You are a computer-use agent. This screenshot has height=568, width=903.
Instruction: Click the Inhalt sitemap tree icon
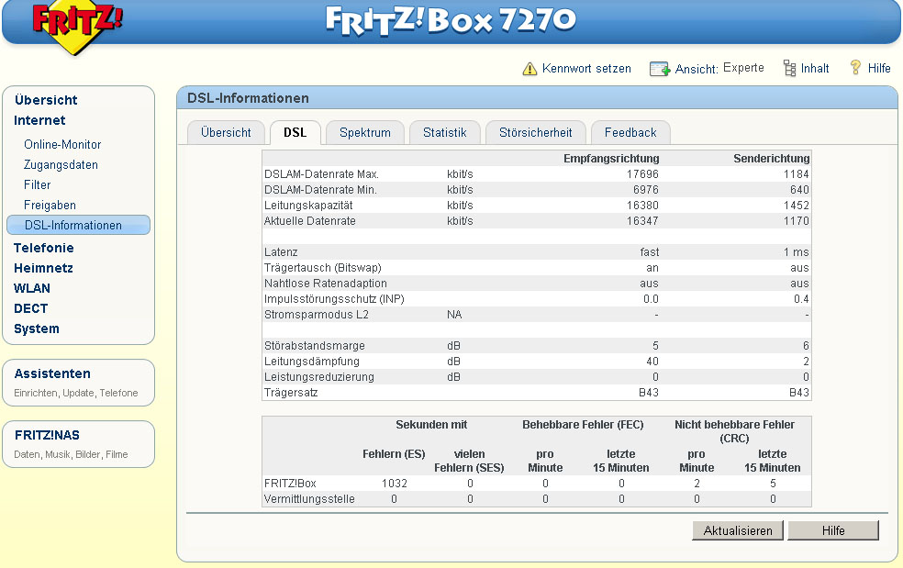point(789,69)
